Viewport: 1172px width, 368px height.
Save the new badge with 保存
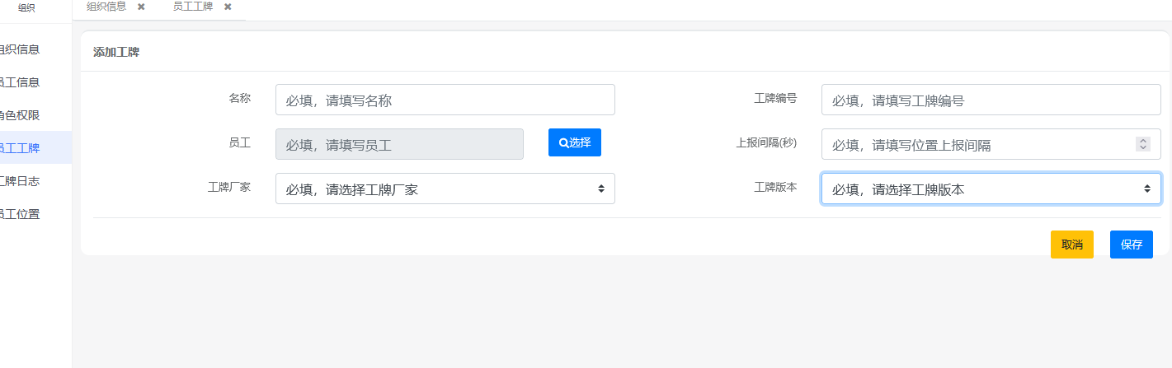1131,245
